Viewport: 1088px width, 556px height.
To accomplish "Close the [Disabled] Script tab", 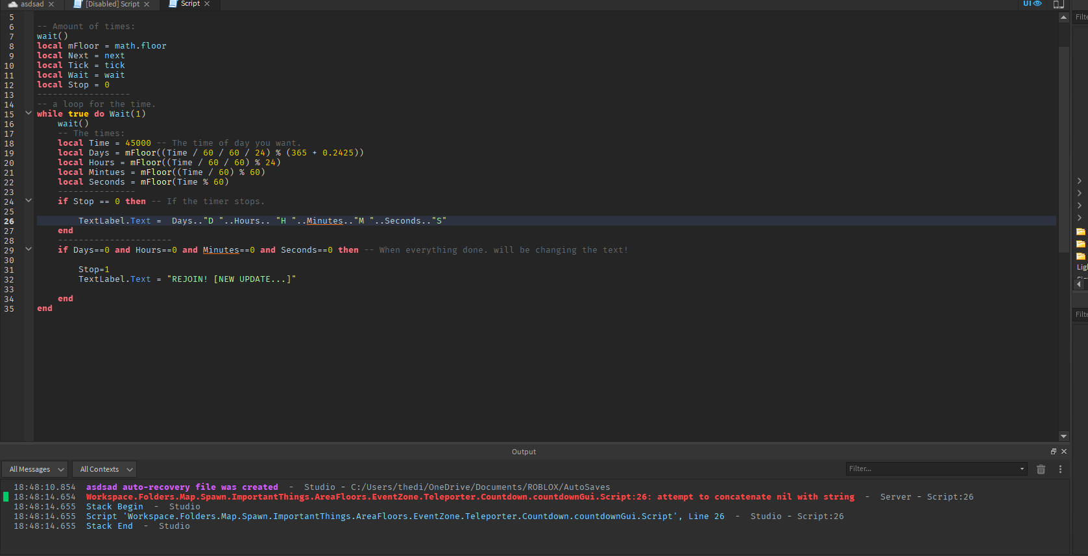I will click(147, 5).
